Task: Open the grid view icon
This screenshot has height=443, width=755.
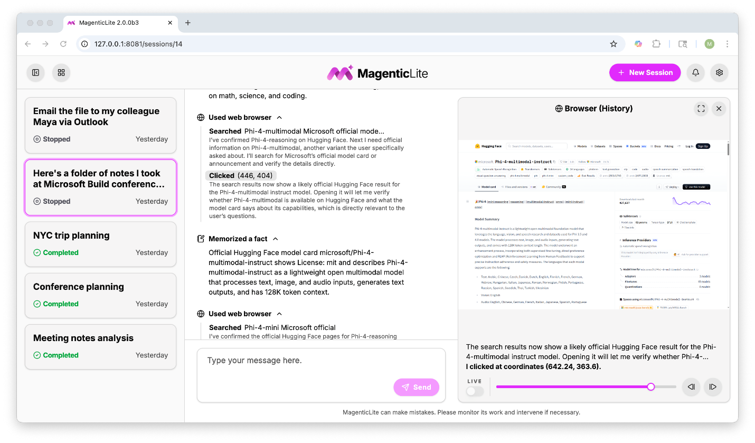Action: (61, 72)
